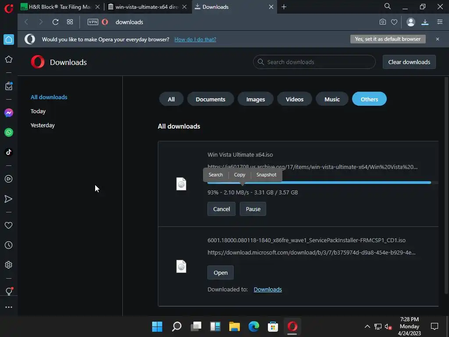This screenshot has width=449, height=337.
Task: Open the Bookmarks star in sidebar
Action: pos(9,59)
